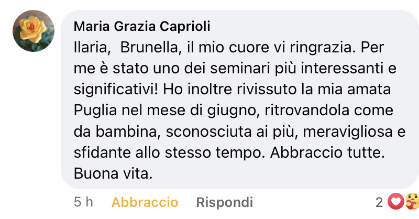The image size is (419, 219).
Task: Click Rispondi to reply to comment
Action: [224, 202]
